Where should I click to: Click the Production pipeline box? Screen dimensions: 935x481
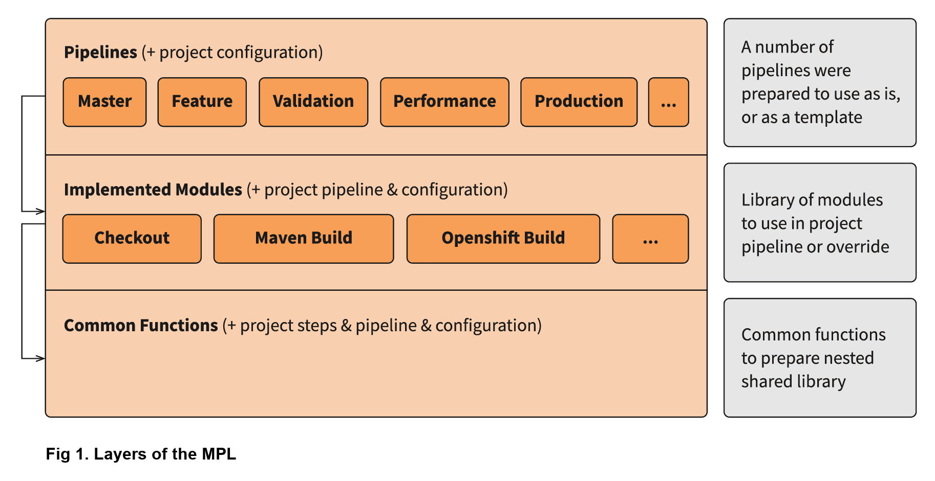pos(579,102)
